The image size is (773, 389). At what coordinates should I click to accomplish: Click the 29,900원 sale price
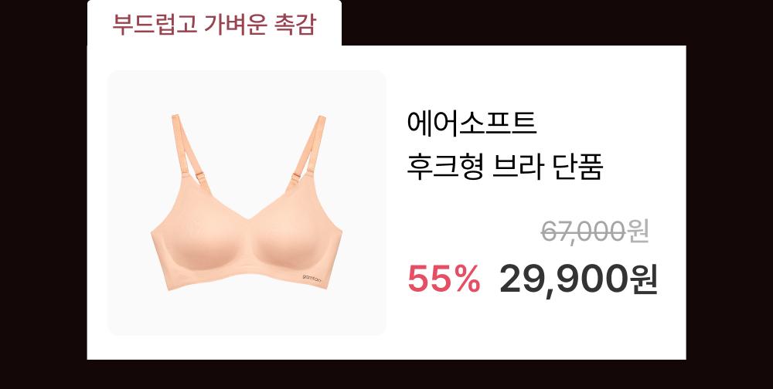(579, 279)
